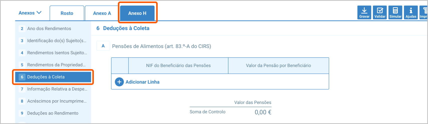Select the Anexo H tab

[137, 13]
